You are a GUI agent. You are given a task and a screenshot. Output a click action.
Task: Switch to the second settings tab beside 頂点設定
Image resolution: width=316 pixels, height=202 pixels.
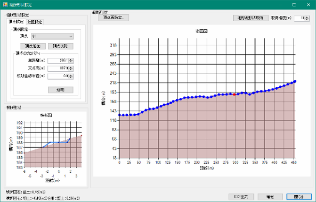[x=35, y=22]
